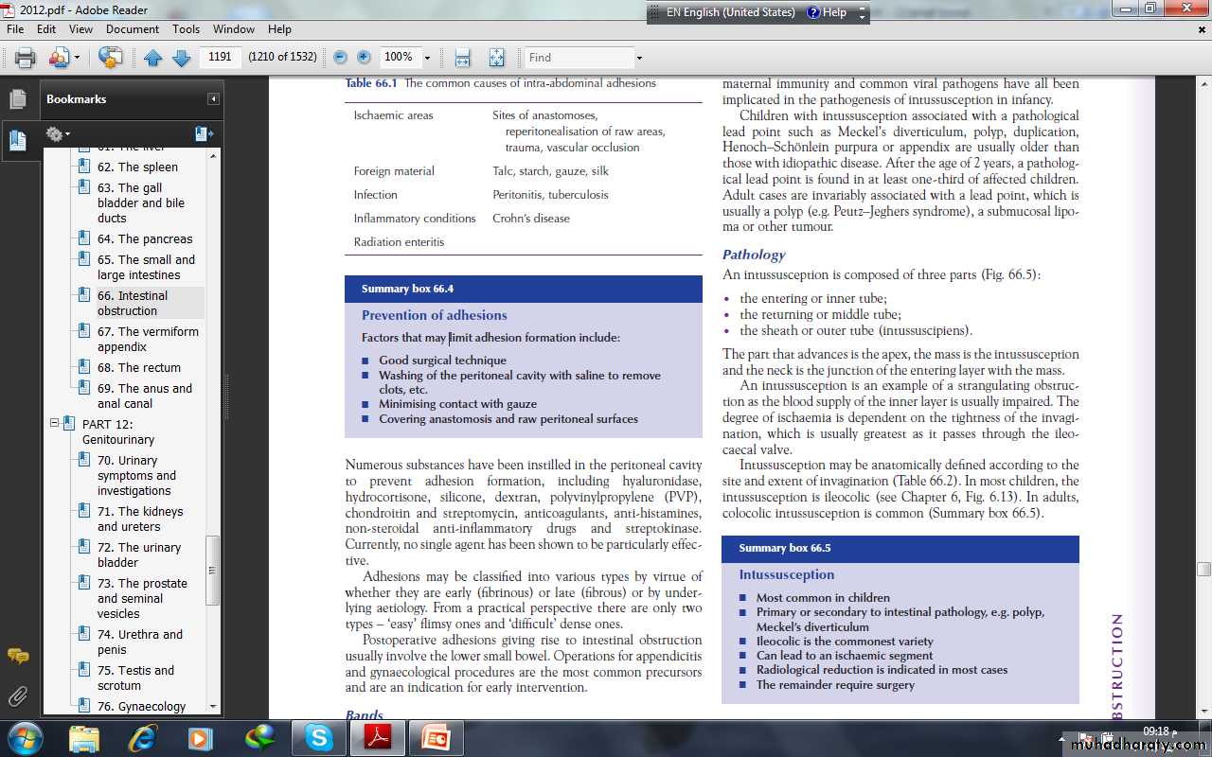The image size is (1212, 757).
Task: Open the Pages thumbnails panel icon
Action: (x=17, y=99)
